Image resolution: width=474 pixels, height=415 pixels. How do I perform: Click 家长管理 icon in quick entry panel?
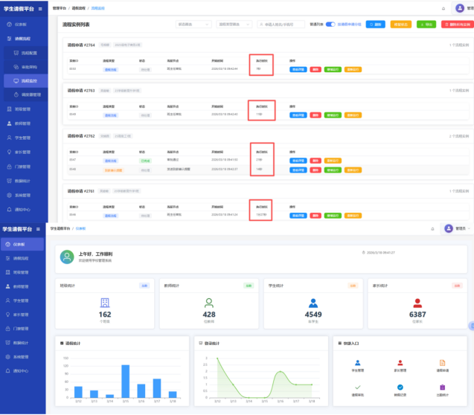pos(400,364)
